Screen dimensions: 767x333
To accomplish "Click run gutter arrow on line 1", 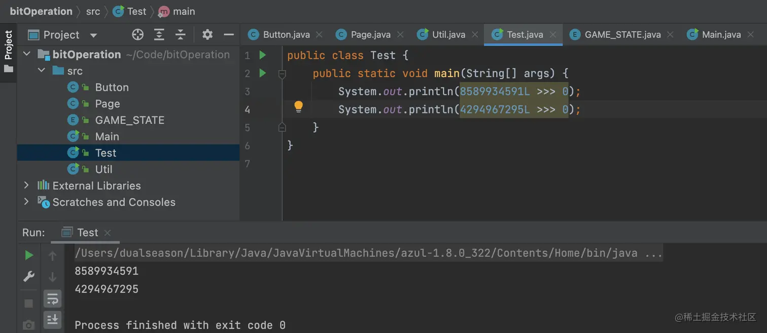I will pyautogui.click(x=262, y=55).
